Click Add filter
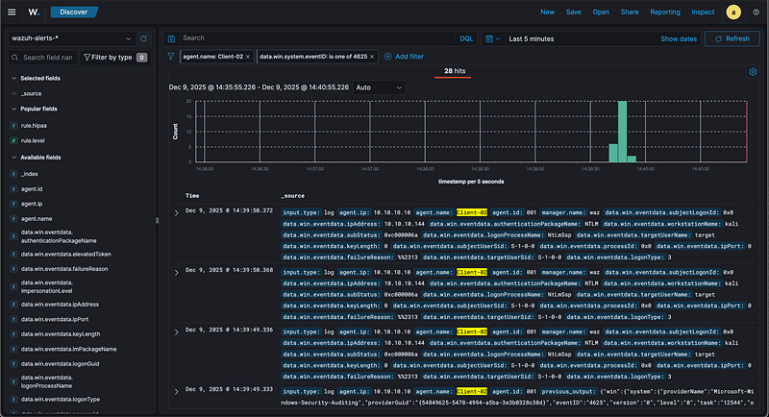Screen dimensions: 769x417 (x=404, y=57)
